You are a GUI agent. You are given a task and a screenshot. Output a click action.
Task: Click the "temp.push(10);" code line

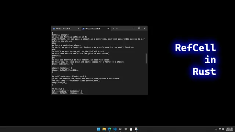59,82
